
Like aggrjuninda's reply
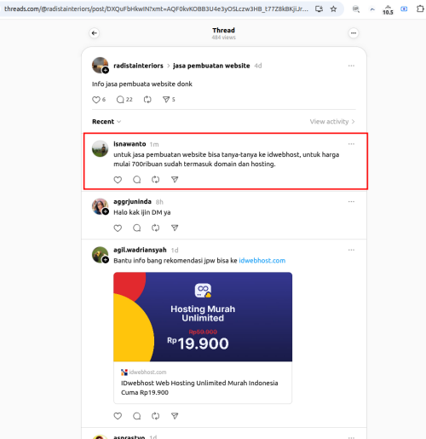(118, 228)
